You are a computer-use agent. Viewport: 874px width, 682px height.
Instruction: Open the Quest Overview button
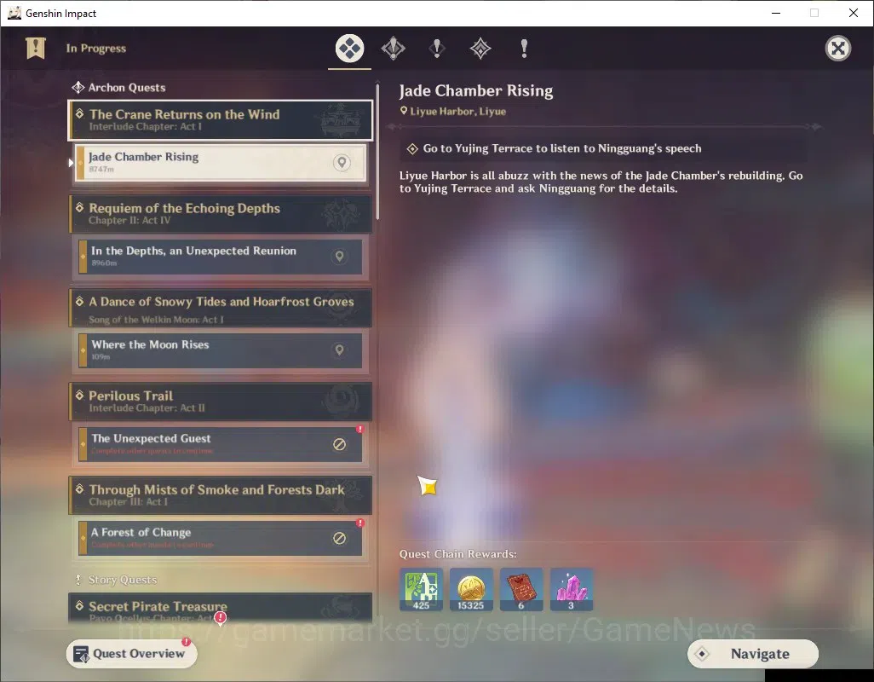131,654
